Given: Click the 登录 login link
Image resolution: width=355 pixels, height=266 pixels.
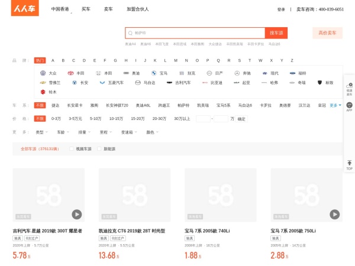Looking at the screenshot, I should tap(281, 9).
